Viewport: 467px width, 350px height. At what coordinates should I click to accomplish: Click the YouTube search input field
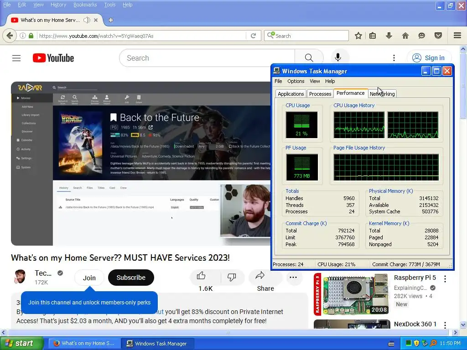click(x=207, y=58)
